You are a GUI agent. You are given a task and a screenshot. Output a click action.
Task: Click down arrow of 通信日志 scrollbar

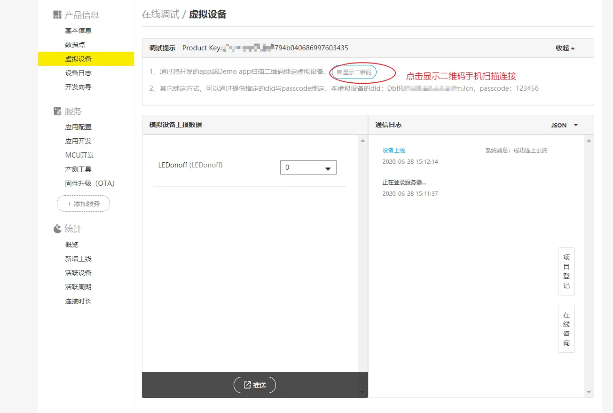[589, 392]
